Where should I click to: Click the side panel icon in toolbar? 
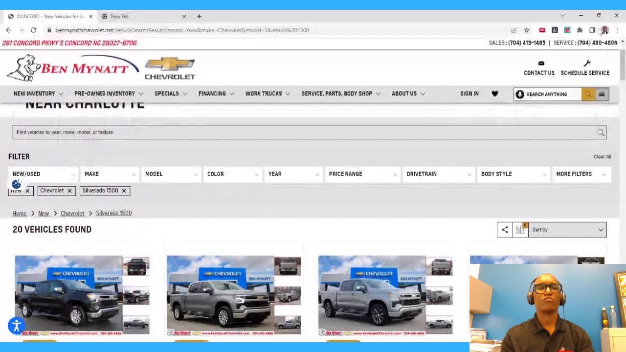592,30
